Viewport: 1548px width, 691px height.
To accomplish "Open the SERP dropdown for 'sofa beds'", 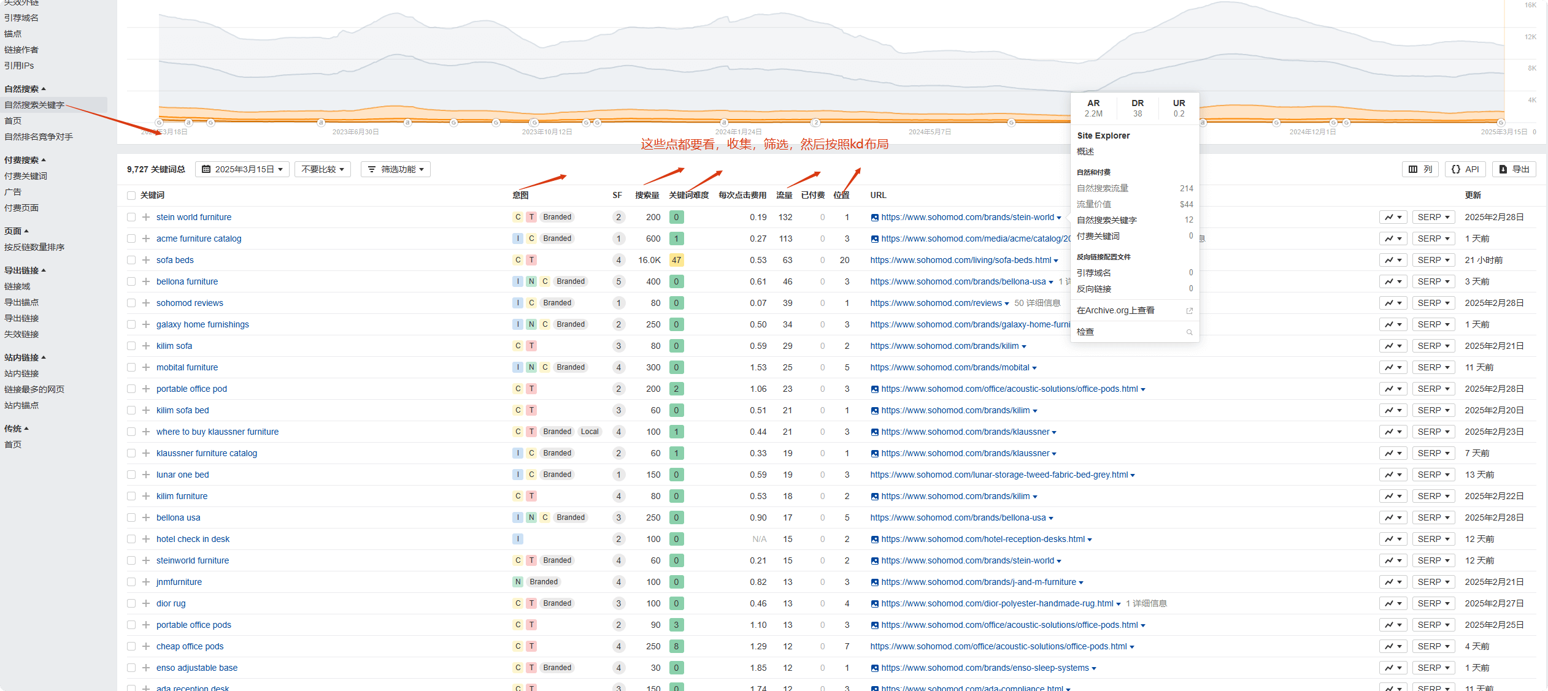I will click(x=1433, y=260).
